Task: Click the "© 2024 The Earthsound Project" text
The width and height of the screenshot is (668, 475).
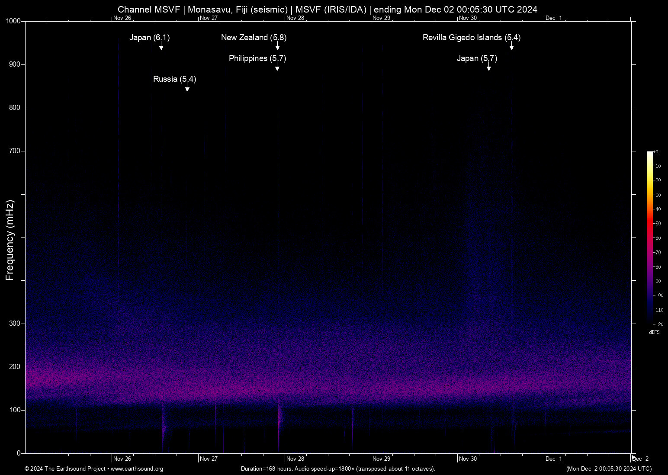Action: pos(65,469)
